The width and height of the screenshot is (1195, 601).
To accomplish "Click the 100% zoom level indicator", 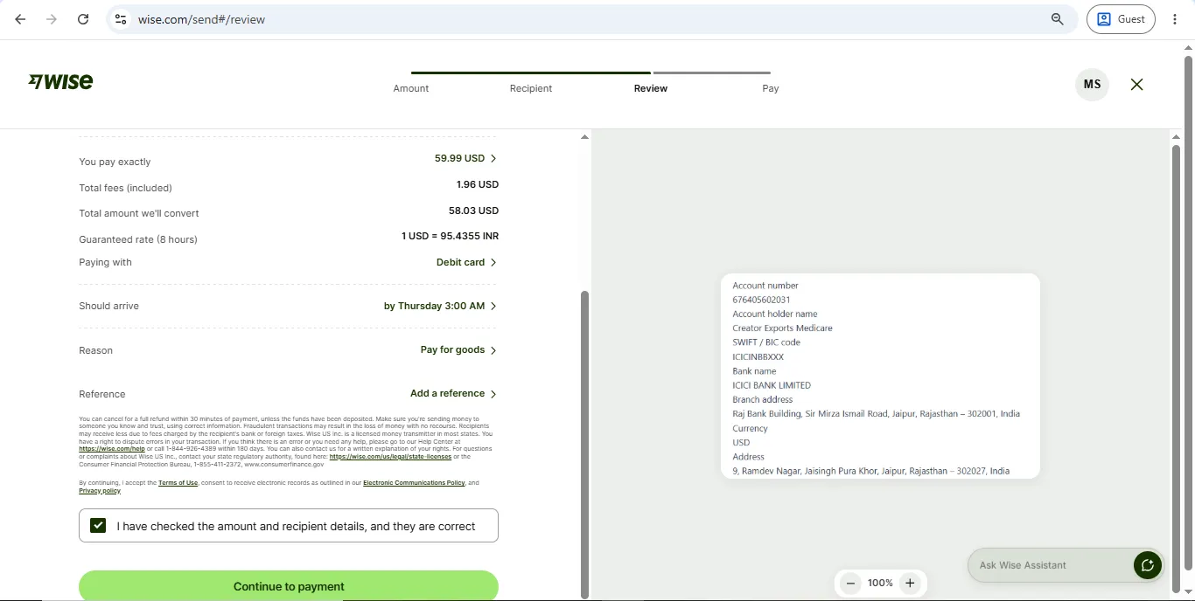I will pyautogui.click(x=880, y=584).
